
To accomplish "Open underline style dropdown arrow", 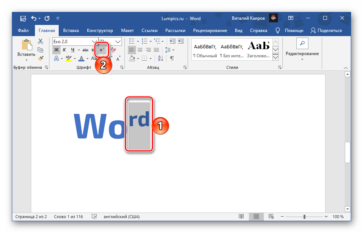I will coord(79,50).
